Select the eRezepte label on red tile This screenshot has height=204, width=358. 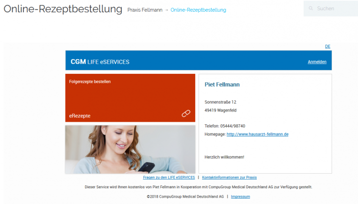click(80, 116)
